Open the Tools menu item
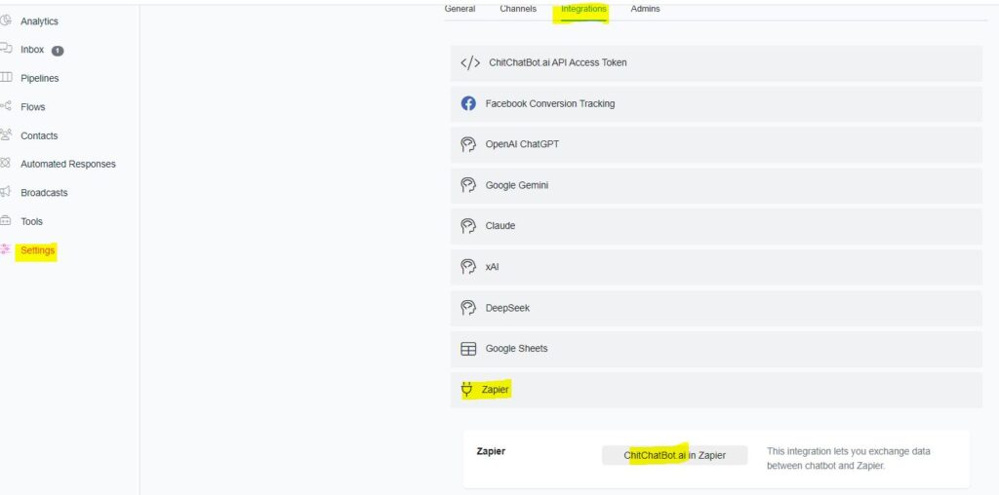Image resolution: width=999 pixels, height=495 pixels. click(x=32, y=221)
